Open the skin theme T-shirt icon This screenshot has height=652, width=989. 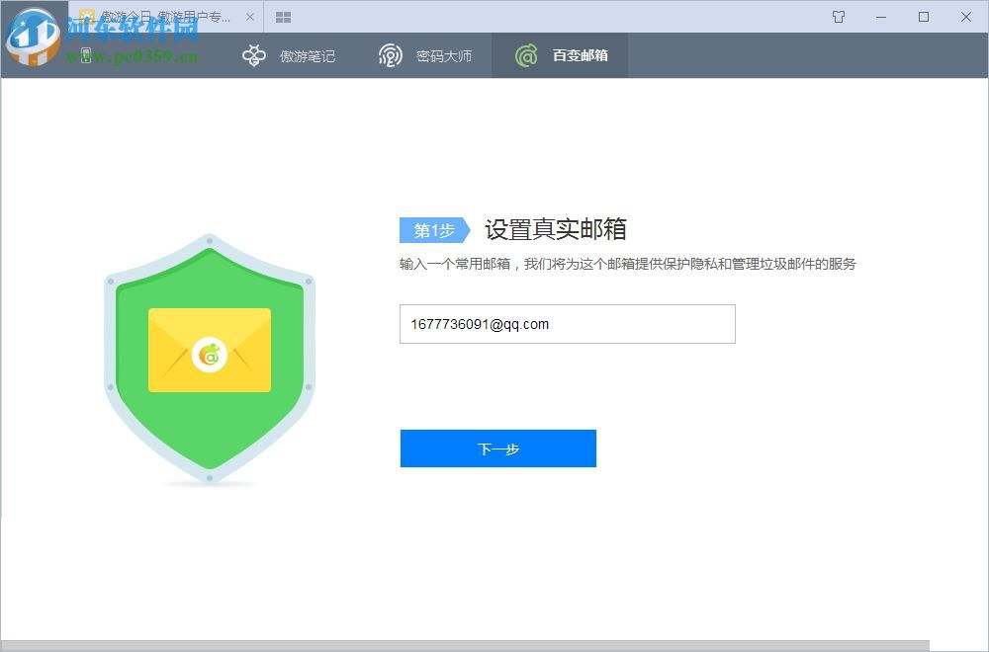[x=838, y=17]
